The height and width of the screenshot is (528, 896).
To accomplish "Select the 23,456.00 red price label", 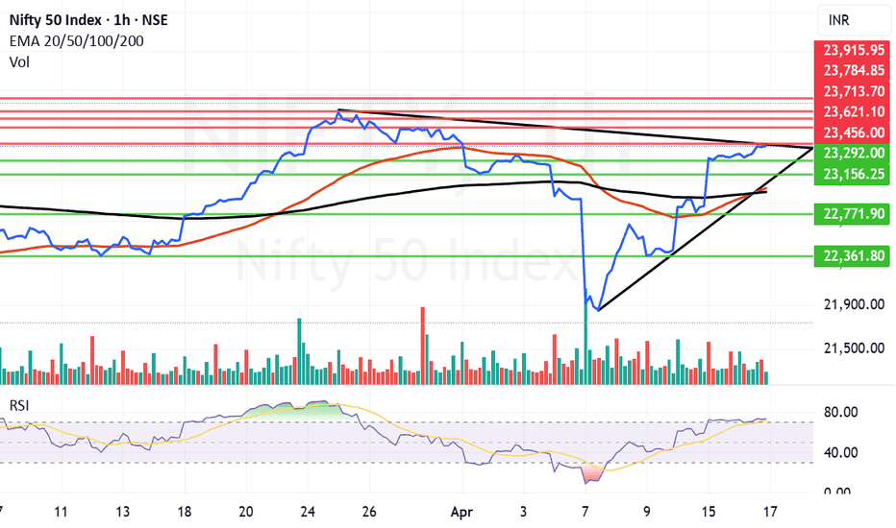I will click(853, 132).
